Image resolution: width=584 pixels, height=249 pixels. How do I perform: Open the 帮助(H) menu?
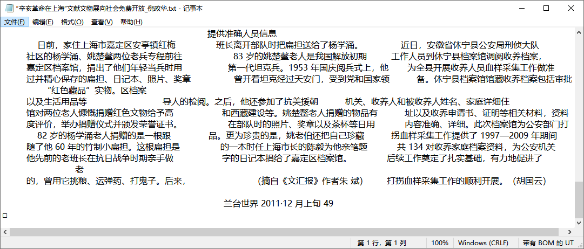tap(131, 22)
